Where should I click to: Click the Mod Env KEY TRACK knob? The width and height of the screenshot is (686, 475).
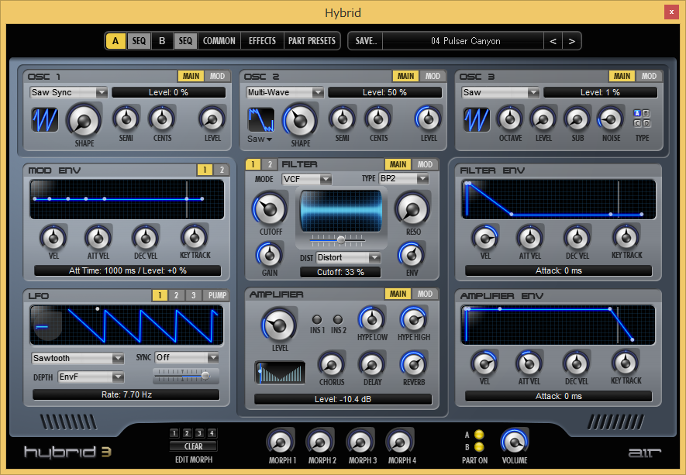pyautogui.click(x=195, y=237)
